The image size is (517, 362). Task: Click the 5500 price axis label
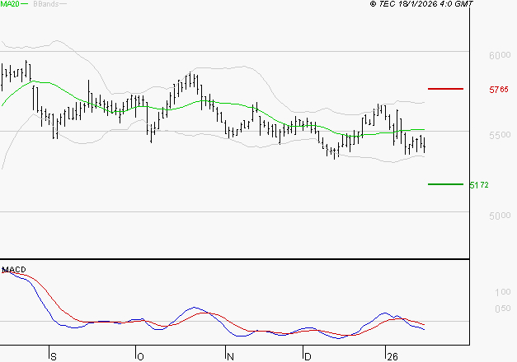click(x=500, y=135)
